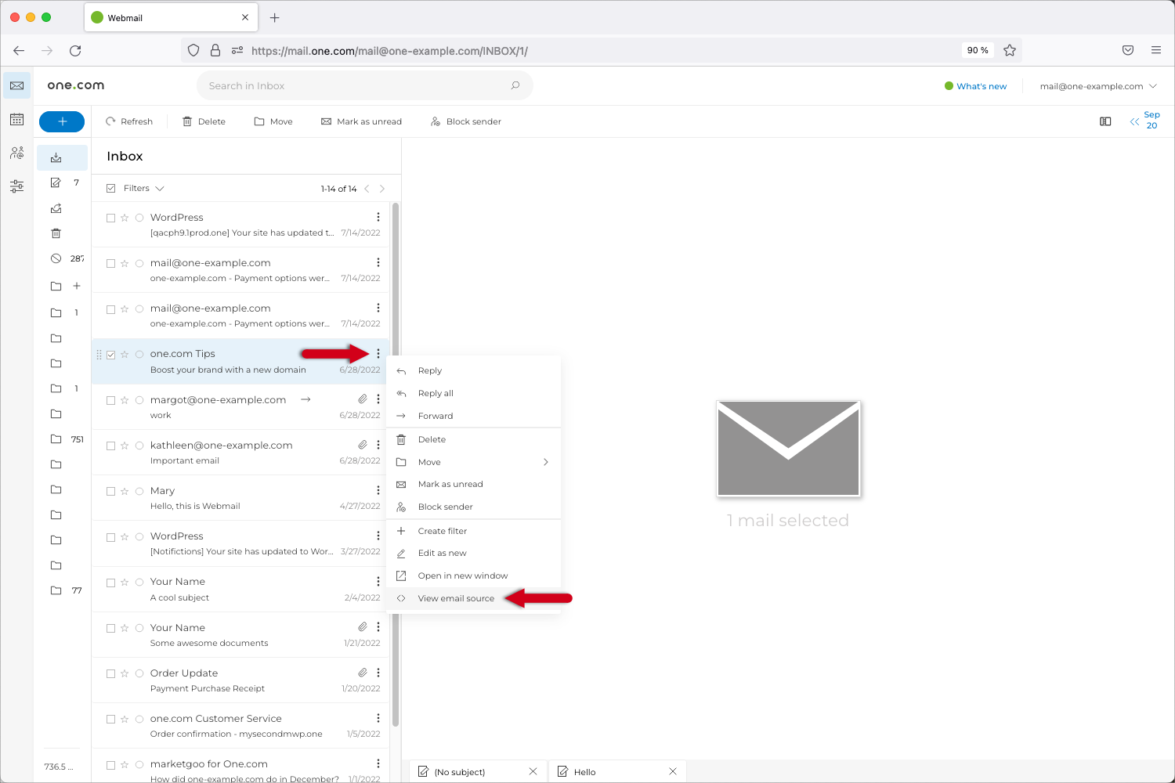Open the Inbox folder icon

(x=56, y=157)
